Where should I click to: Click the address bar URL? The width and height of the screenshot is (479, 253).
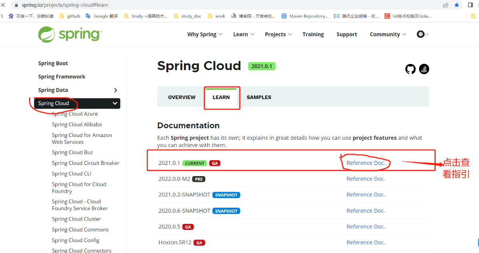[65, 5]
